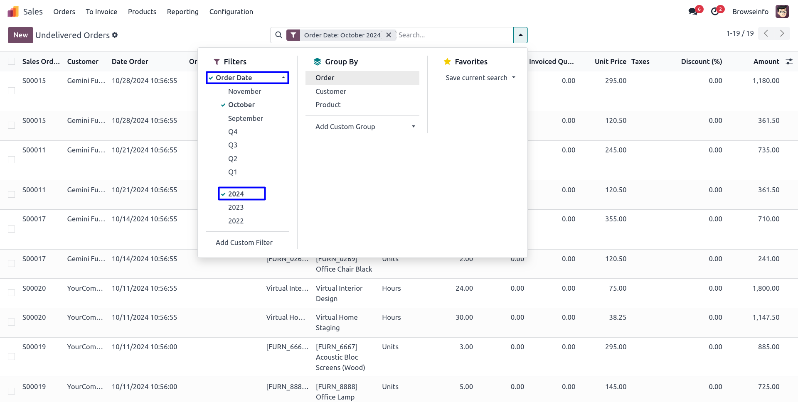Check the first S00015 row checkbox

12,91
